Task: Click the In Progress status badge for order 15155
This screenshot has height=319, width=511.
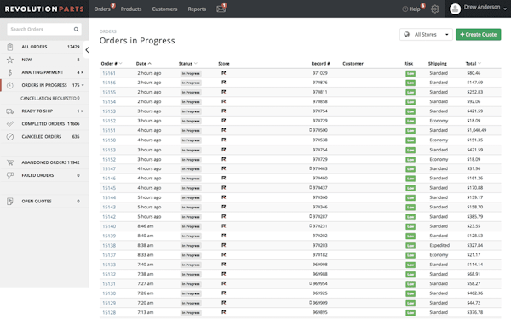Action: (x=191, y=93)
